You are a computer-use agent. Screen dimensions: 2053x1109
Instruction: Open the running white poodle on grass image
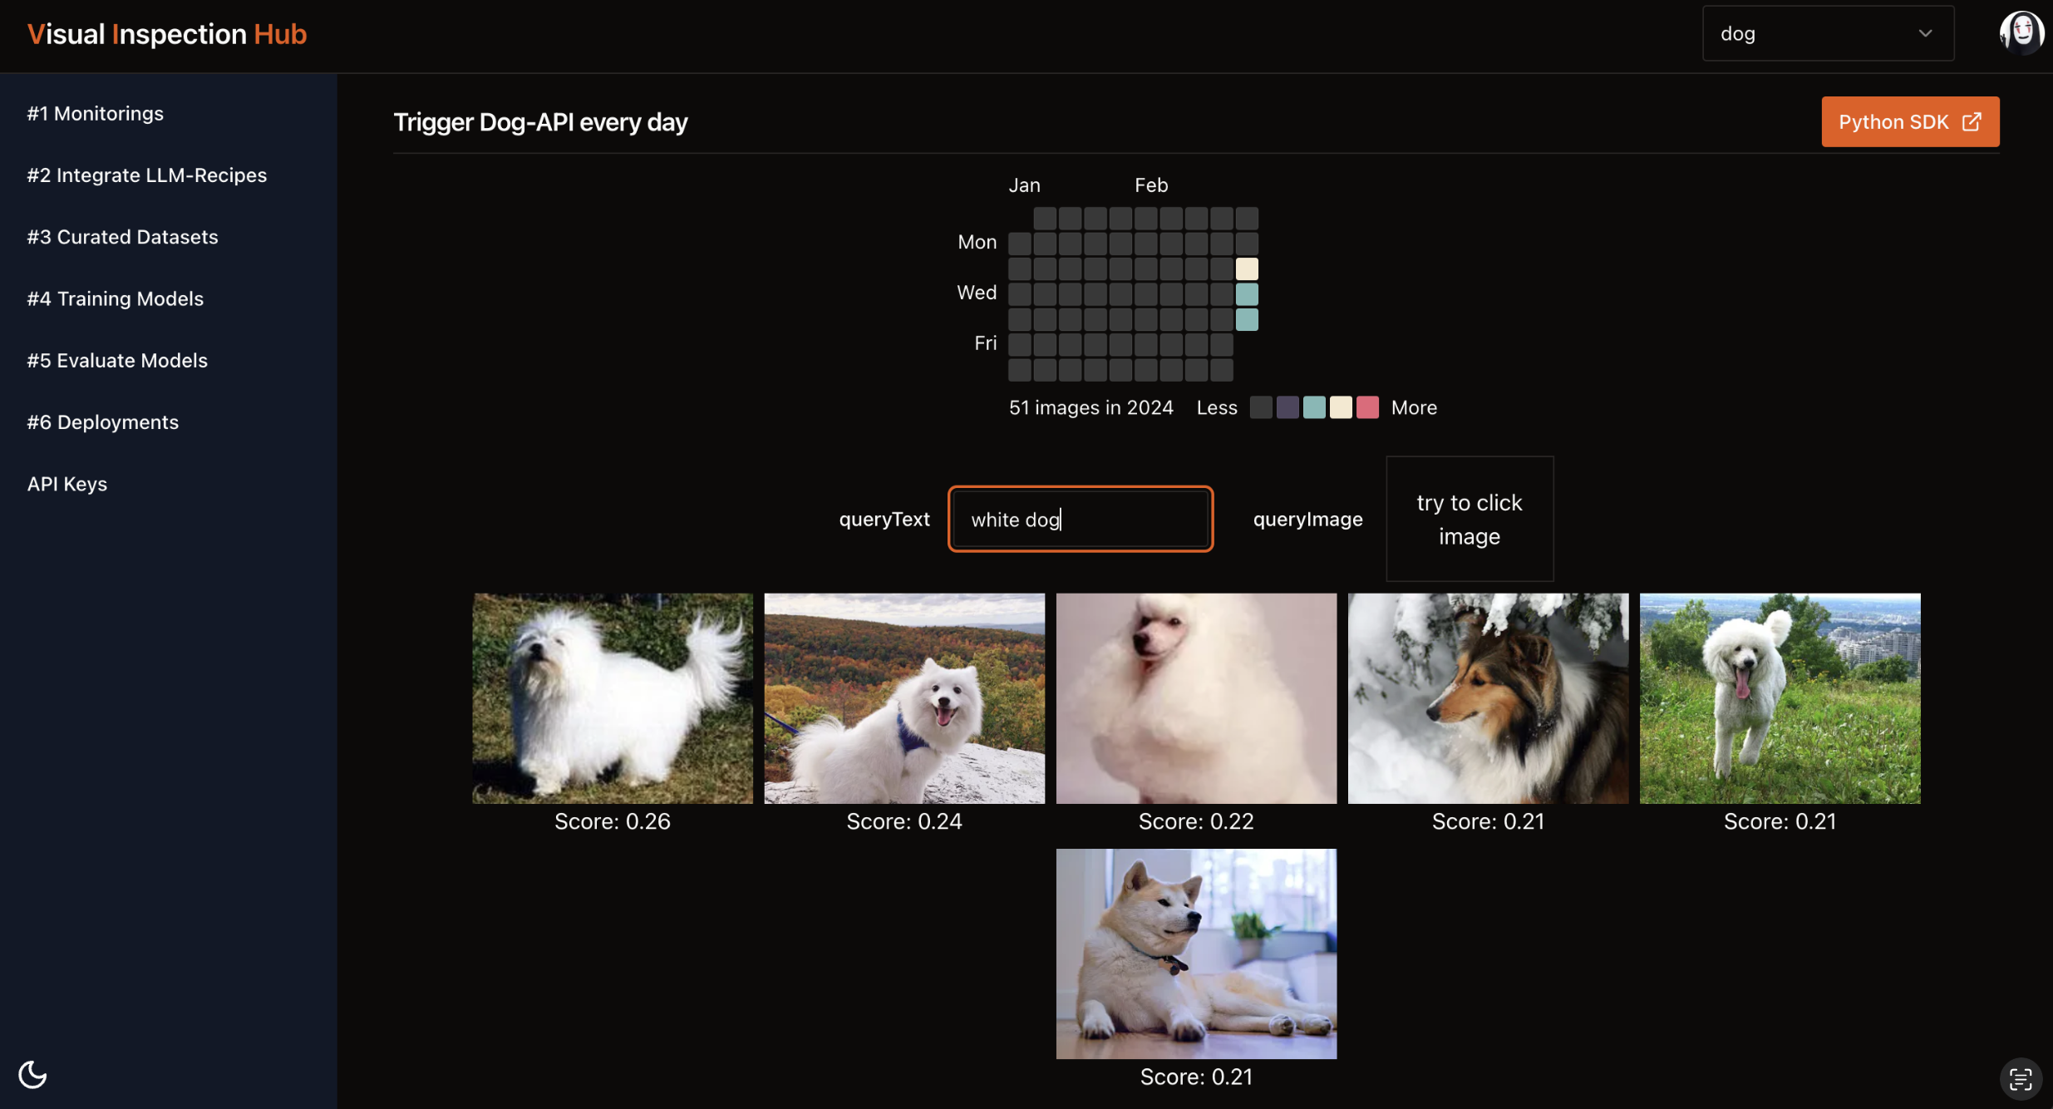[1780, 698]
